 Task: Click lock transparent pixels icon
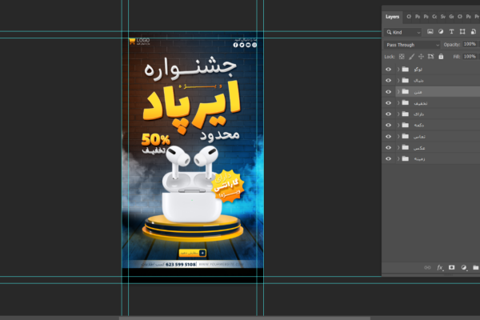[402, 57]
